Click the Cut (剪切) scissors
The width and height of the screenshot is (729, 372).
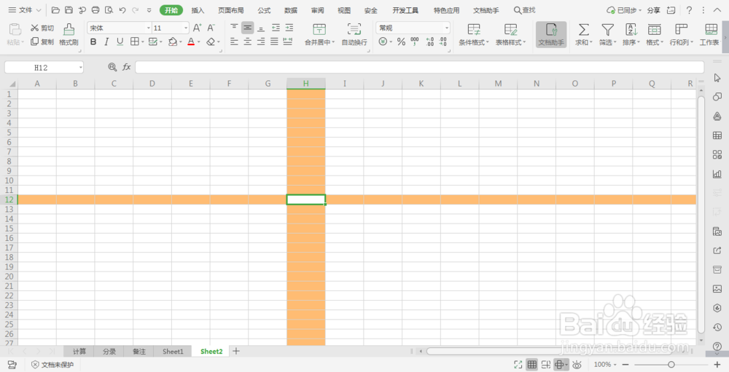point(34,28)
